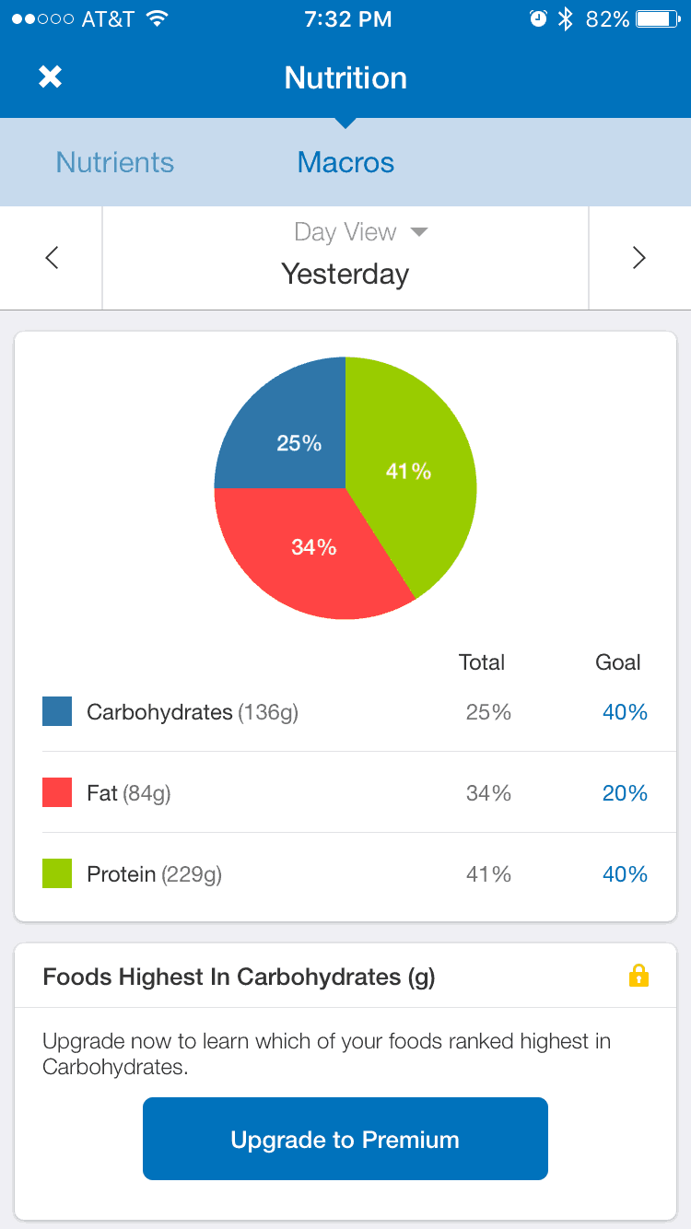Tap the blue Carbohydrates color swatch
The height and width of the screenshot is (1229, 691).
click(x=57, y=711)
